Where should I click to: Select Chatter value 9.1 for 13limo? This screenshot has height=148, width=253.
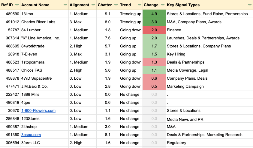tap(108, 14)
